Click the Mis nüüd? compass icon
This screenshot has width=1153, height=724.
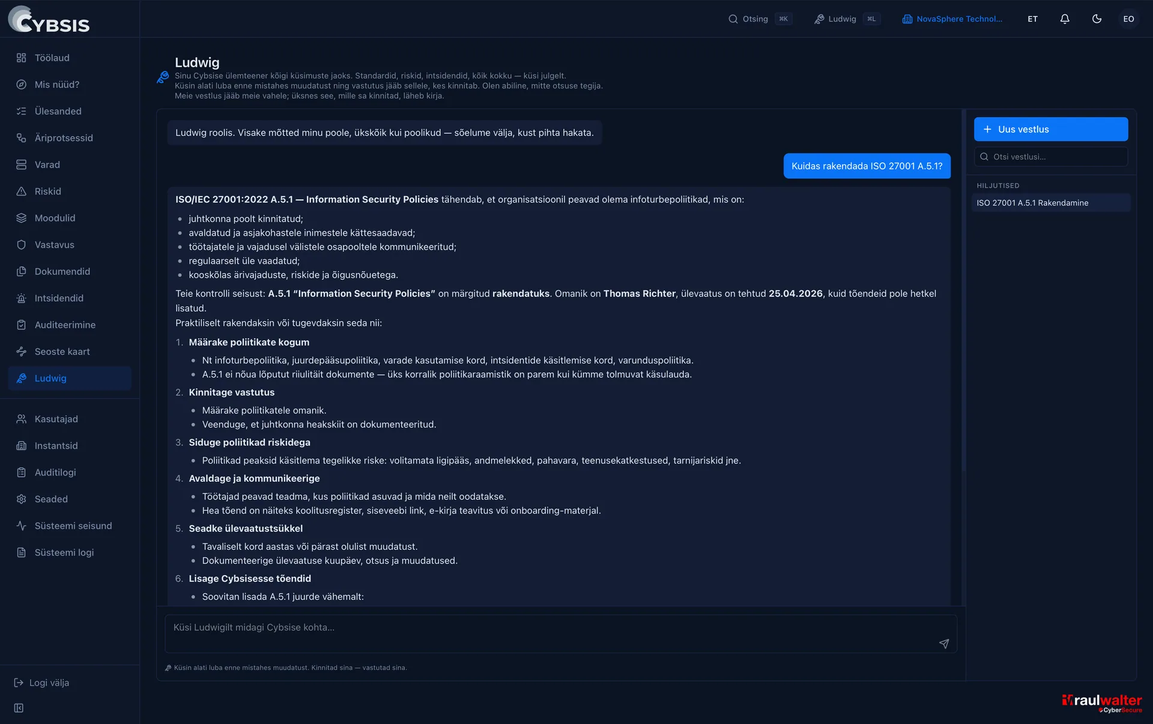[x=22, y=85]
